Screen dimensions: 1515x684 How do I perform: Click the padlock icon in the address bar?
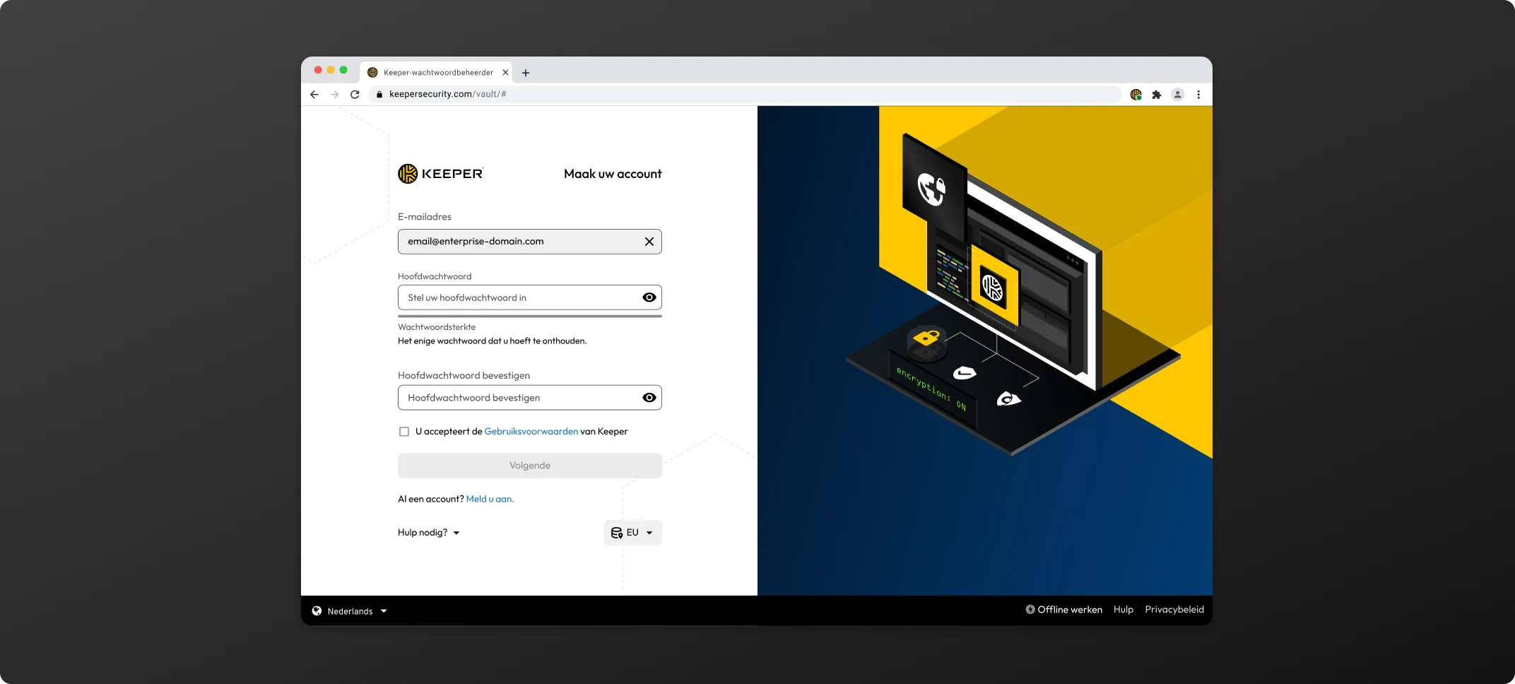pos(379,95)
